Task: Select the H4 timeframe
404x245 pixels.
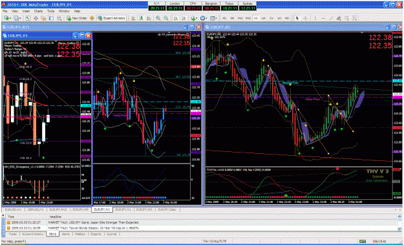Action: coord(263,18)
